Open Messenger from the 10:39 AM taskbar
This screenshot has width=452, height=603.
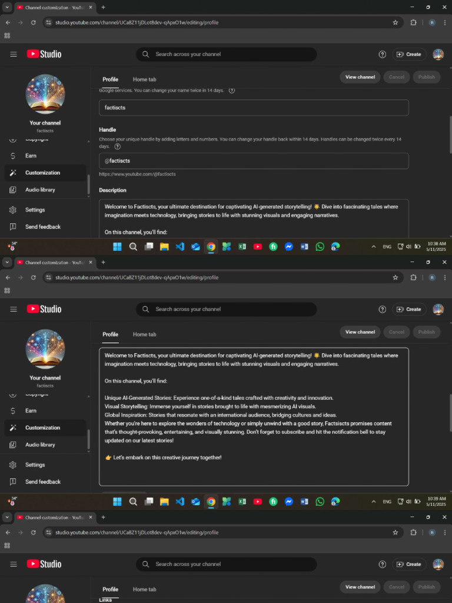[288, 502]
